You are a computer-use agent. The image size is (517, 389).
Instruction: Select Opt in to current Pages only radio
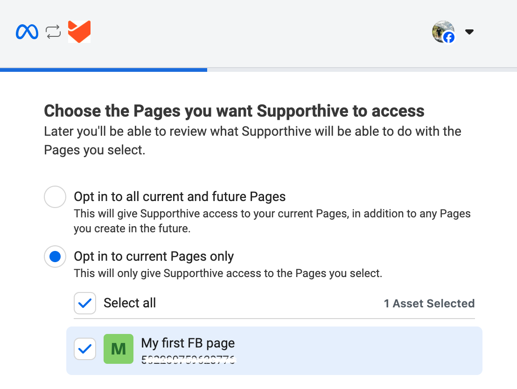pyautogui.click(x=55, y=257)
